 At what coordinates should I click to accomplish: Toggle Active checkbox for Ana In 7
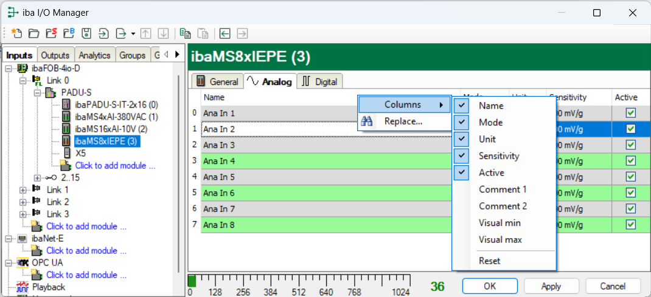[x=631, y=209]
